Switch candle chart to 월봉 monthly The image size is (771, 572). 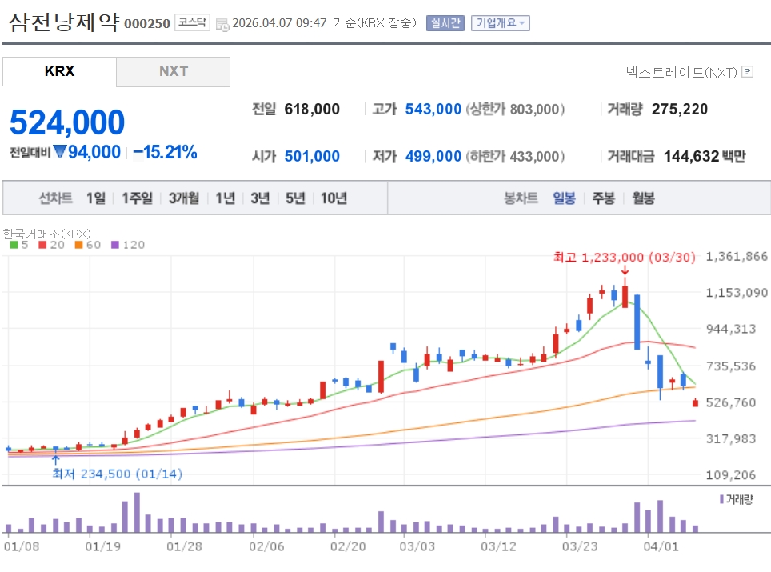(x=643, y=198)
